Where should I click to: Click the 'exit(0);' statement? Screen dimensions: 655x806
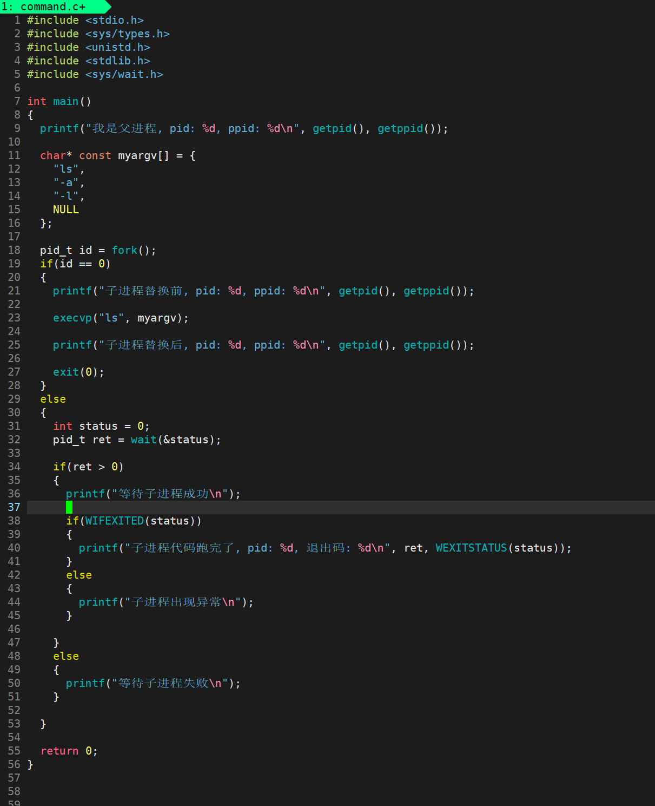click(78, 372)
